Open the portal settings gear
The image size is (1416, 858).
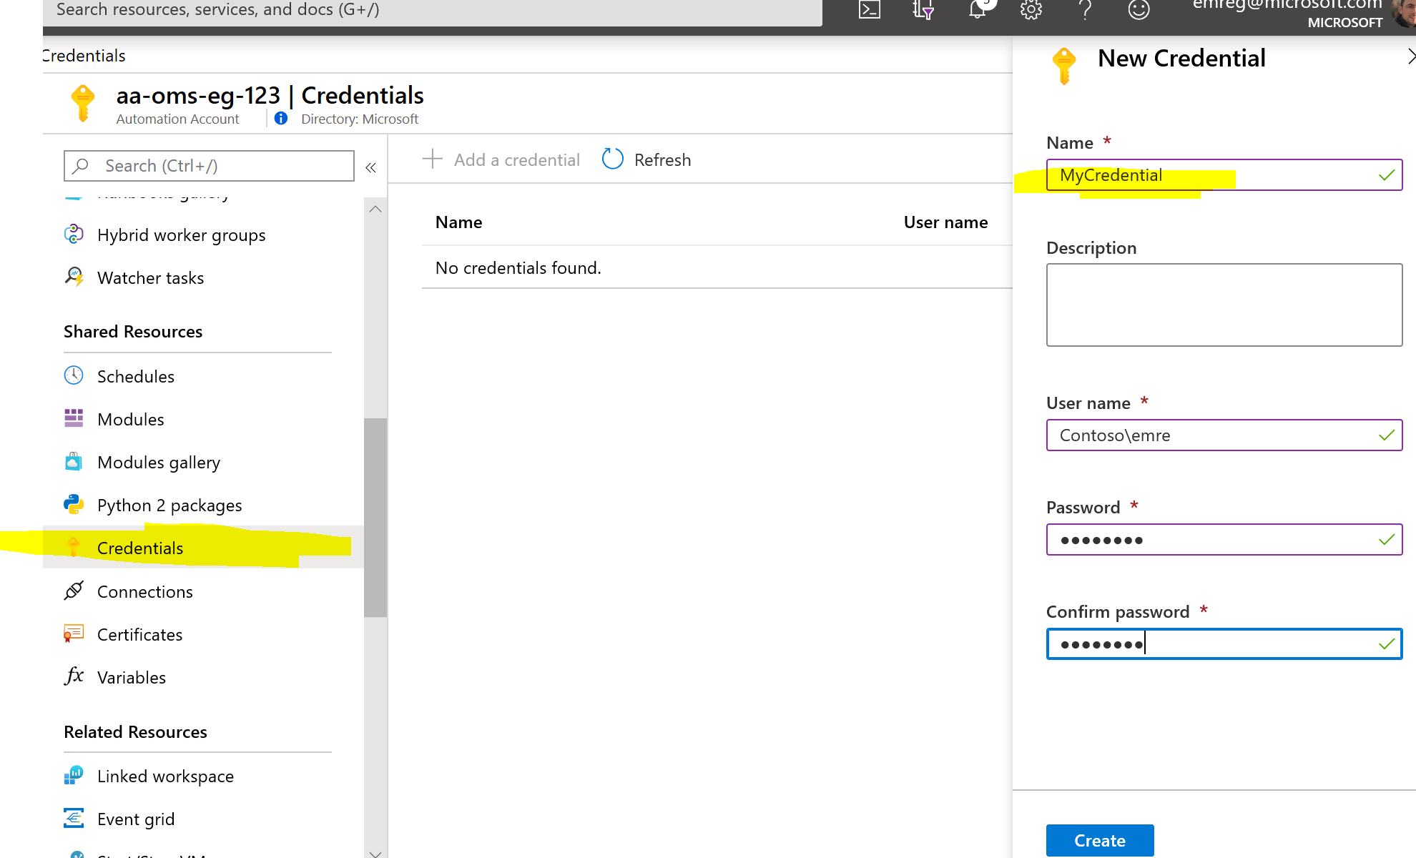coord(1031,10)
